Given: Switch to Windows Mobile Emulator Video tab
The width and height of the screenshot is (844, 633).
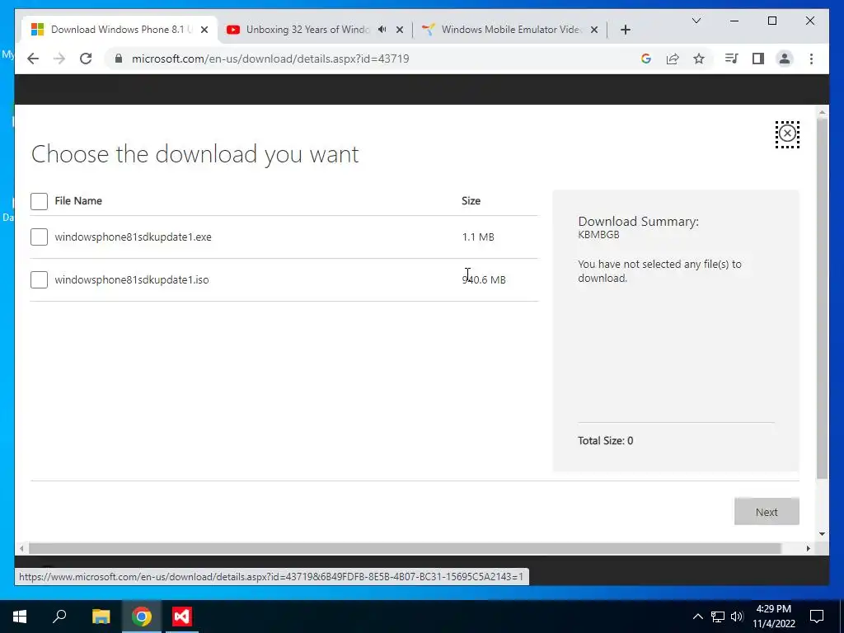Looking at the screenshot, I should (510, 30).
